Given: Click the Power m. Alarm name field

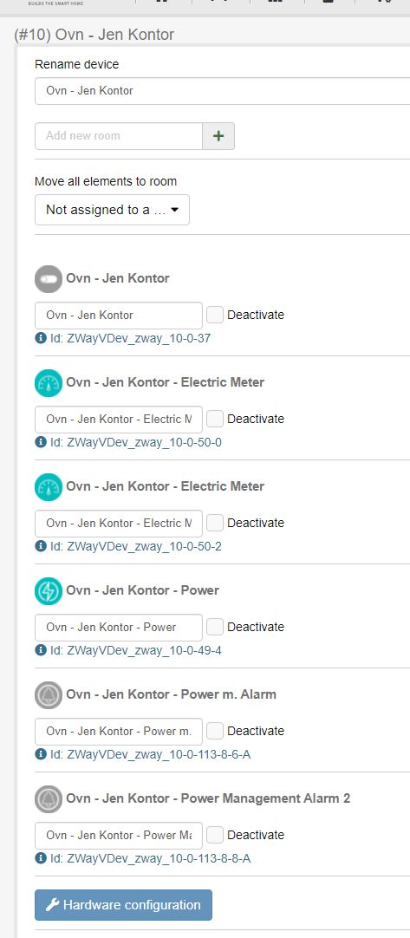Looking at the screenshot, I should tap(119, 731).
